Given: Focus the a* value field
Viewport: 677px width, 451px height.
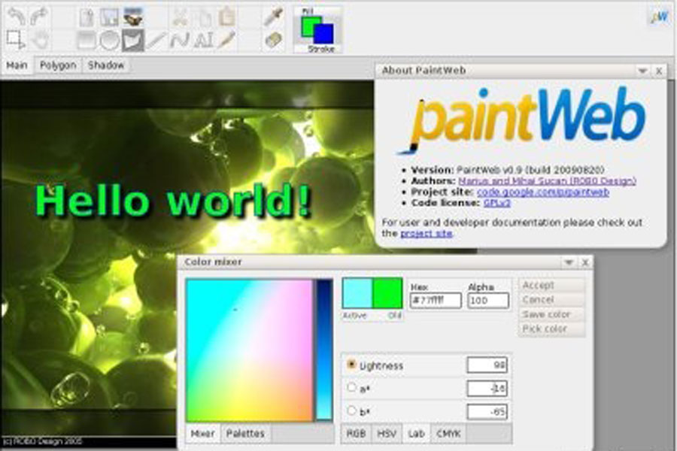Looking at the screenshot, I should [487, 389].
